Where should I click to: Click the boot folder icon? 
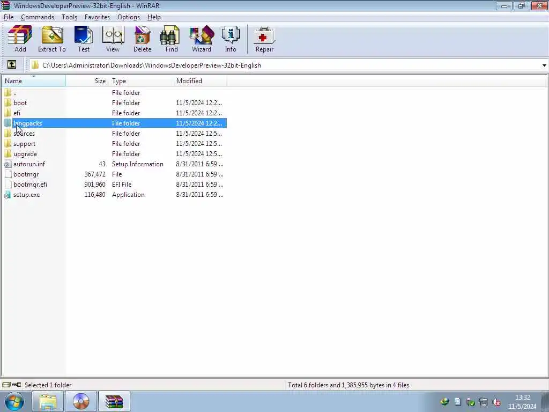click(8, 102)
